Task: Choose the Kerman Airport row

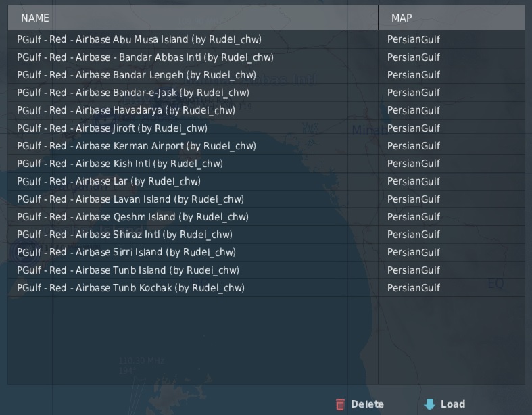Action: (x=137, y=146)
